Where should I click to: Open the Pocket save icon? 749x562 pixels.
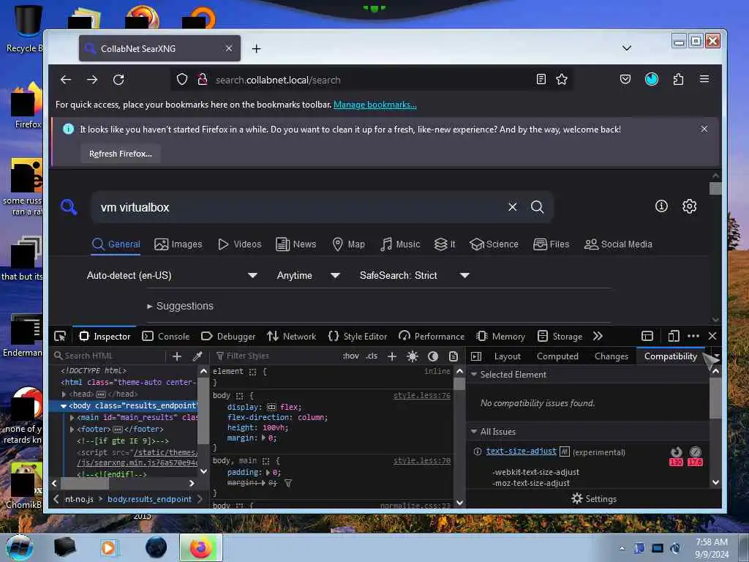(625, 79)
